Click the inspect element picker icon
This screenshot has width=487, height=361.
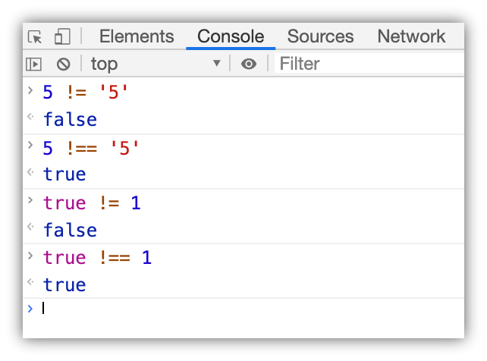click(36, 36)
